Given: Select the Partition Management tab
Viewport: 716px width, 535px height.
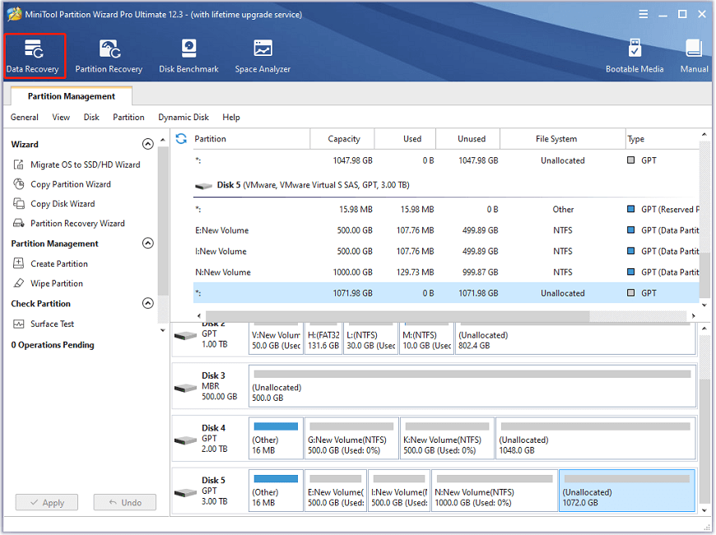Looking at the screenshot, I should click(x=72, y=96).
